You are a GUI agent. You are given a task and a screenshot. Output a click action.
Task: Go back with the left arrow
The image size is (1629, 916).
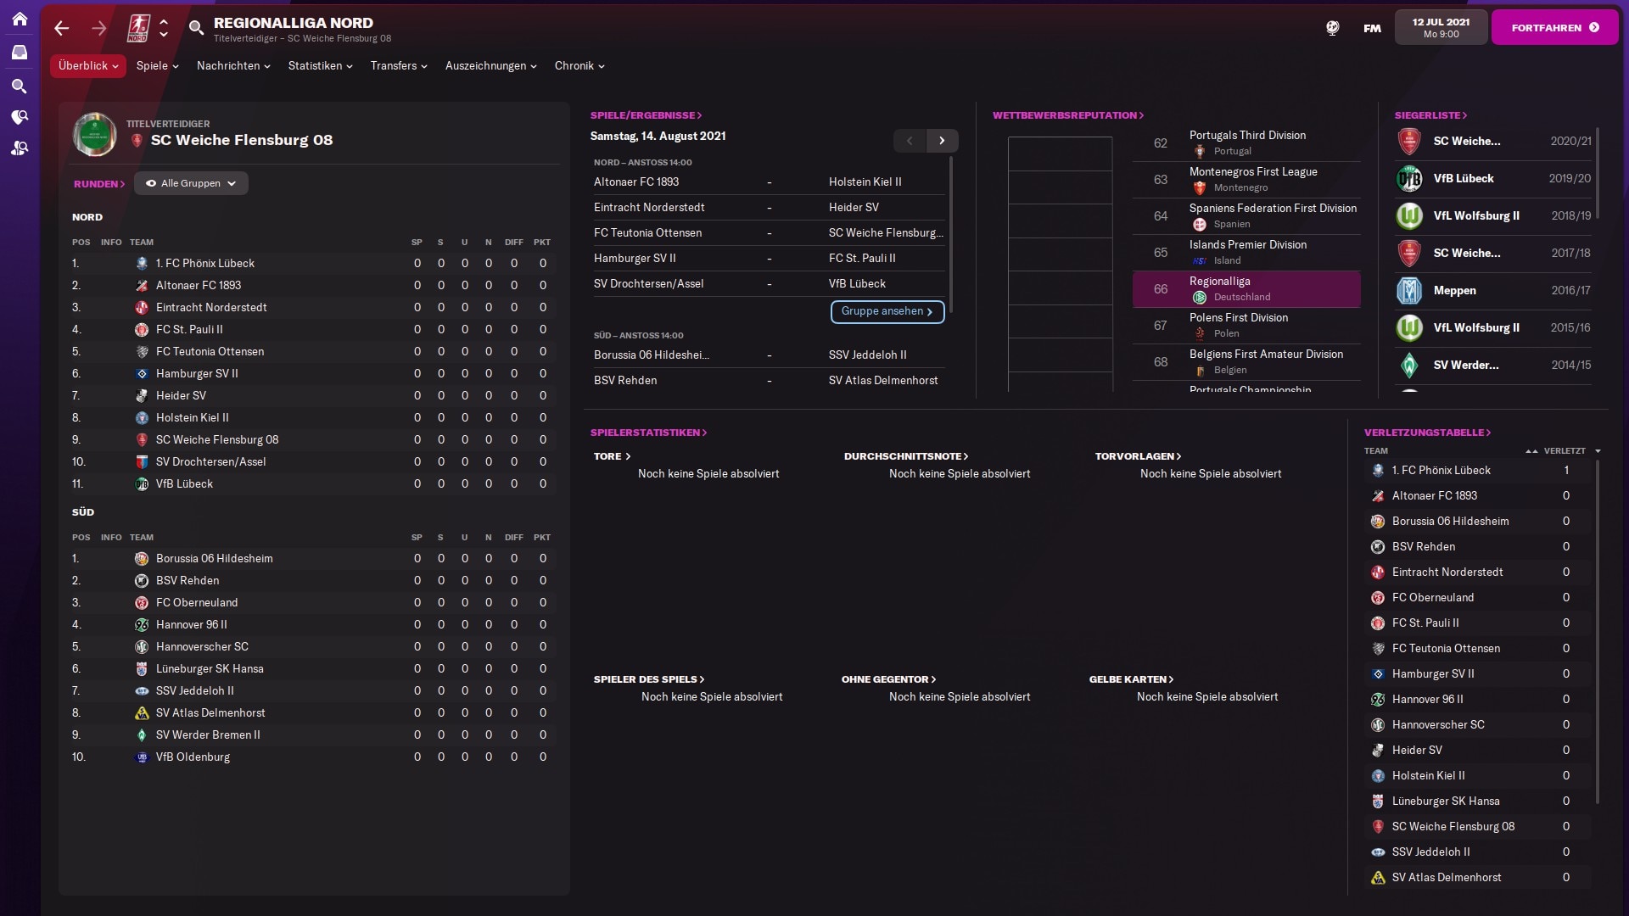click(x=61, y=28)
